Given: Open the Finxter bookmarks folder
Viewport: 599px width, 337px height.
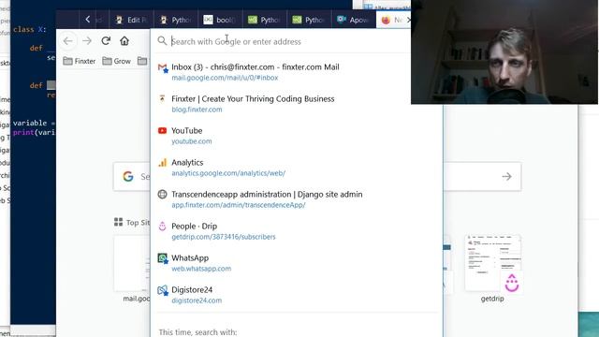Looking at the screenshot, I should point(79,61).
